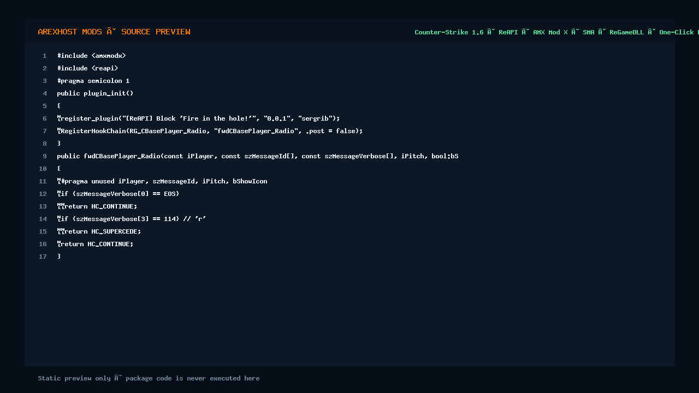Select the "#include <amxmodx>" code line
The height and width of the screenshot is (393, 699).
91,56
